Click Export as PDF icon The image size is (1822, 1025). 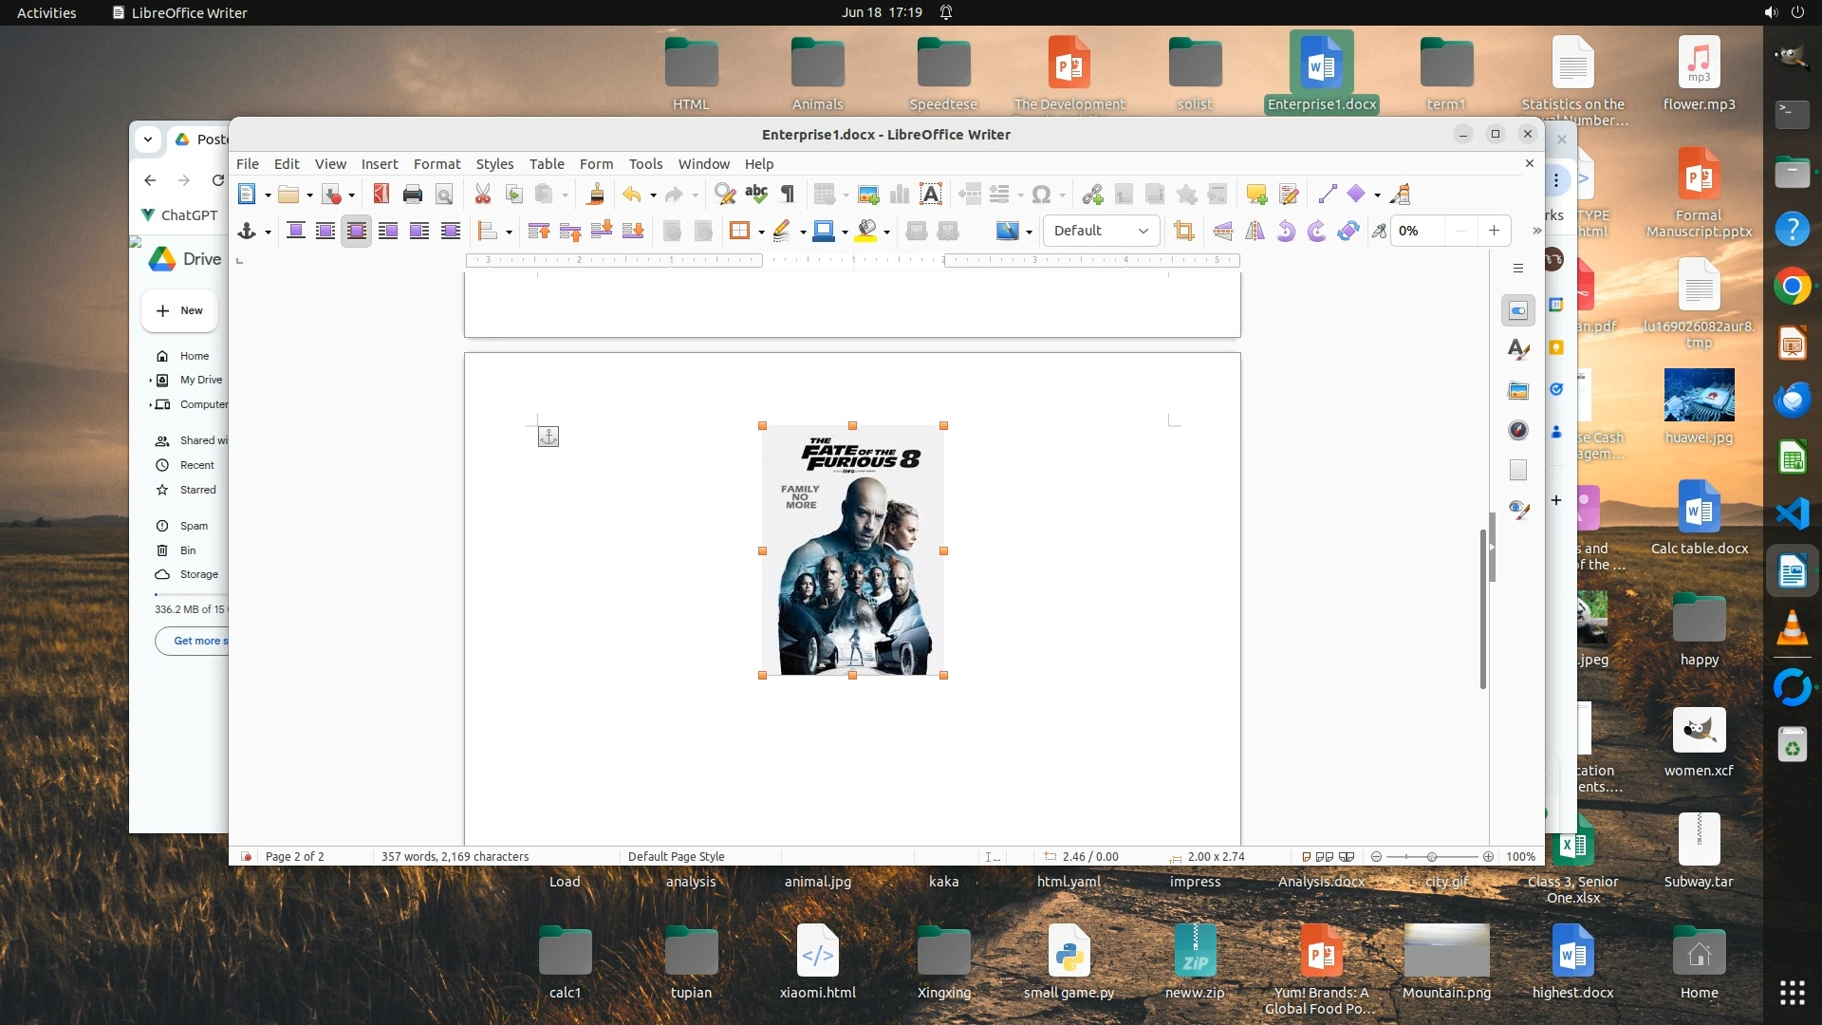381,195
